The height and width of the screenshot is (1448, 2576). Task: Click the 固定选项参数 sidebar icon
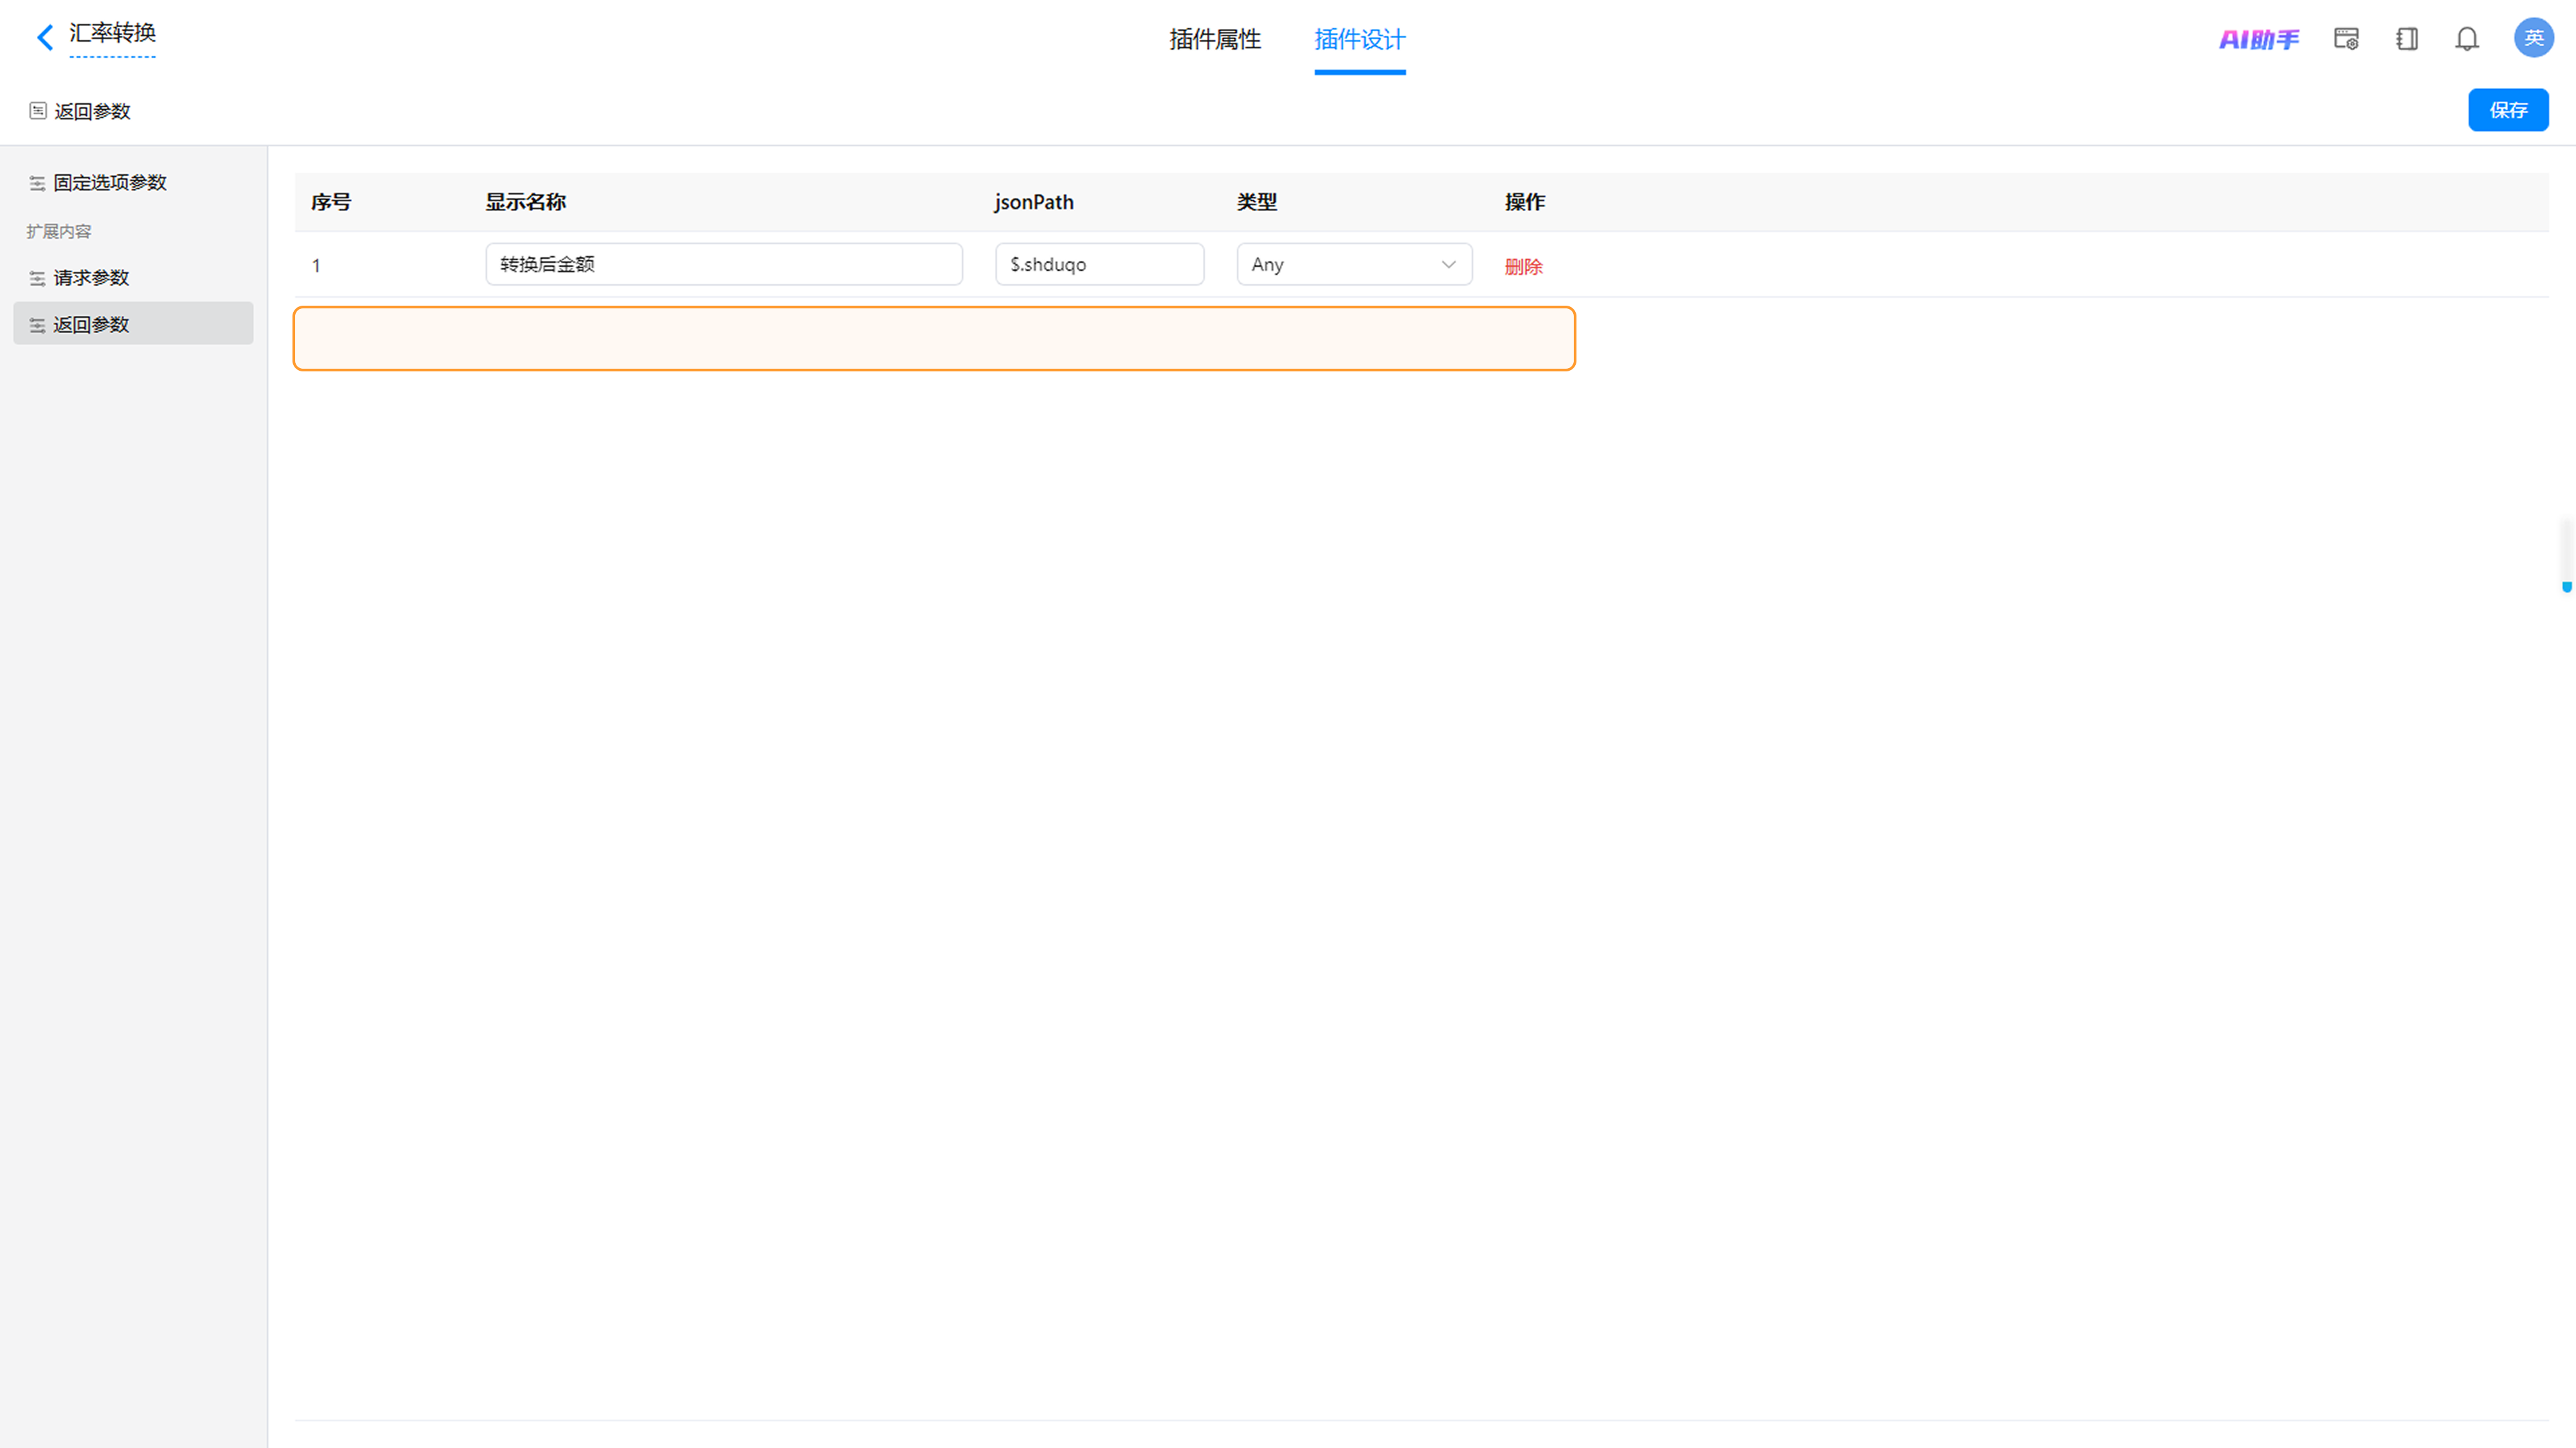click(x=37, y=183)
